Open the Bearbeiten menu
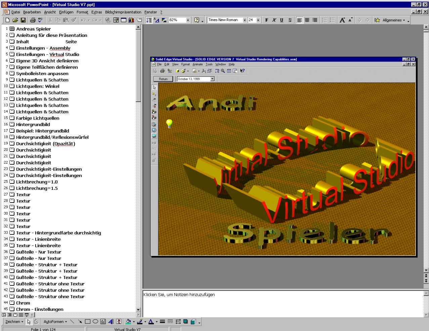Screen dimensions: 429x331 click(32, 12)
